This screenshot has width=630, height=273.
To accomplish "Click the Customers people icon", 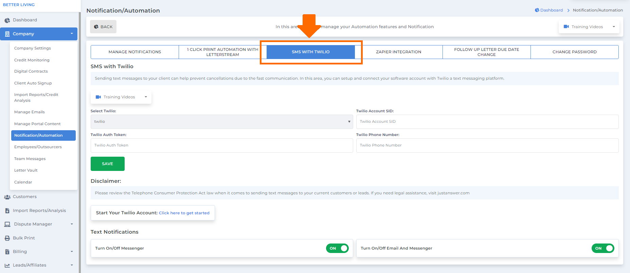I will [7, 197].
